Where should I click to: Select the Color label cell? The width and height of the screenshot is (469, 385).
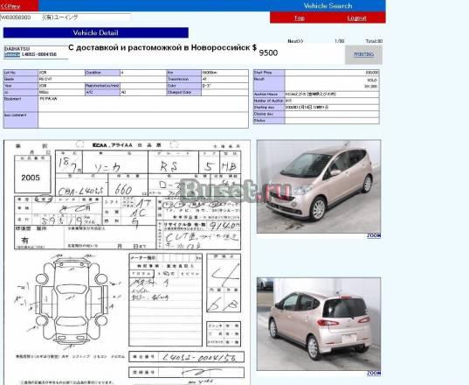click(x=184, y=86)
